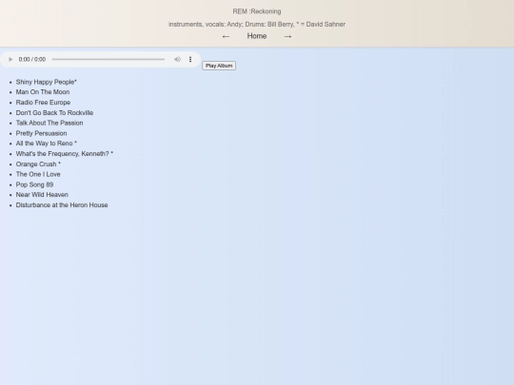Click the 0:00 / 0:00 time display
514x385 pixels.
pyautogui.click(x=32, y=59)
